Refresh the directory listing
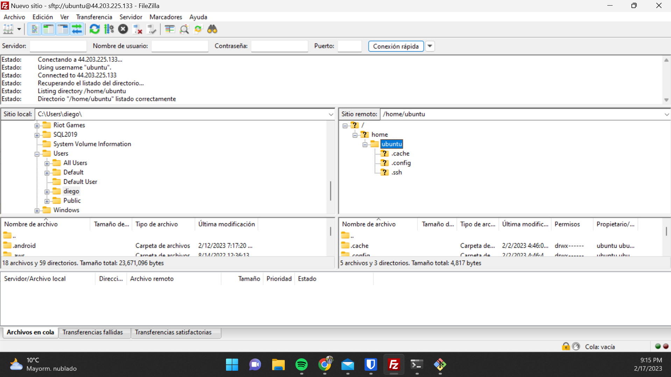The image size is (671, 377). (95, 29)
